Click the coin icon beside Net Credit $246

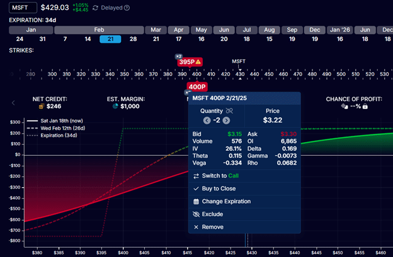point(42,106)
